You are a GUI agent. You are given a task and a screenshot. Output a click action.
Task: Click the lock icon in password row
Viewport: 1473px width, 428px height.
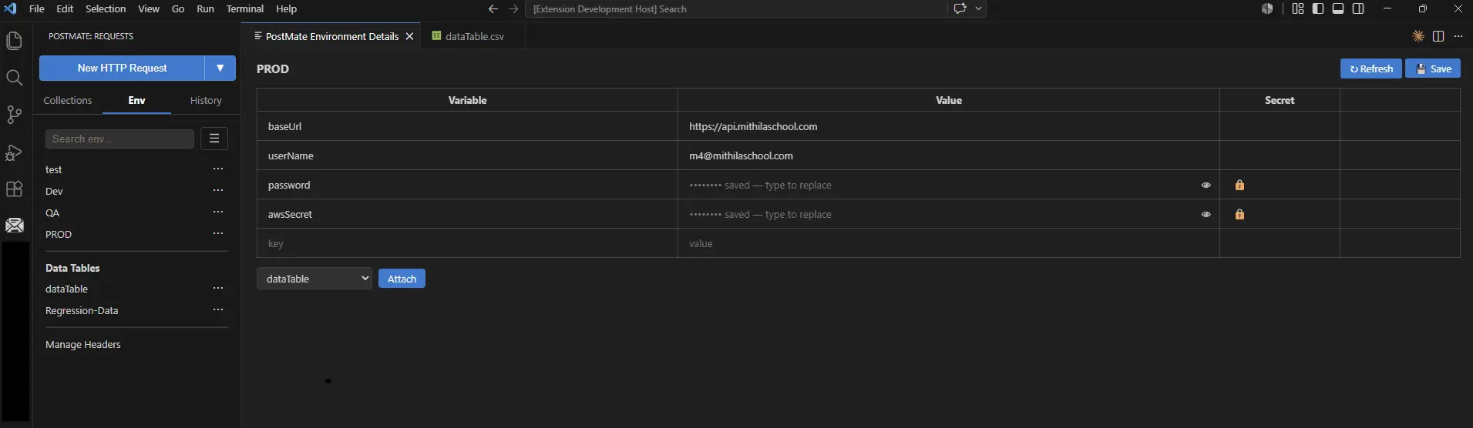[x=1239, y=185]
